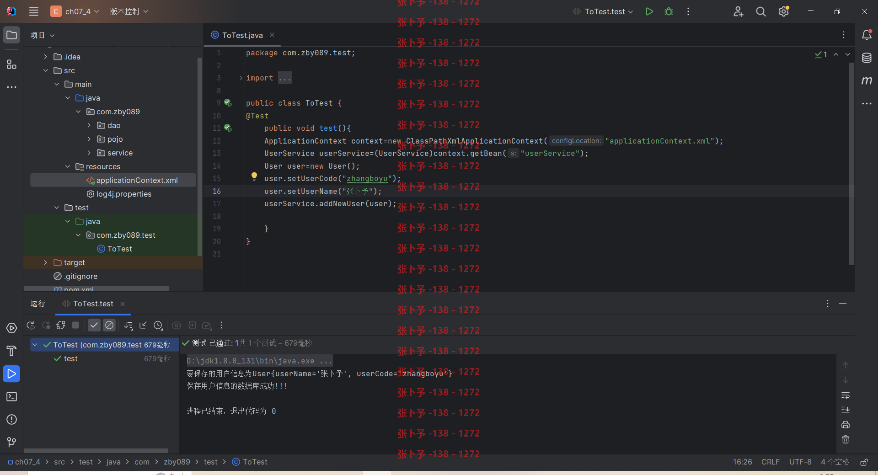Open ToTest.test run configuration dropdown

point(603,11)
